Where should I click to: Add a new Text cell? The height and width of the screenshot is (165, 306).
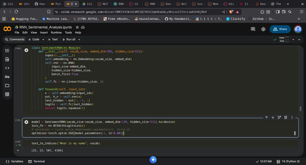[x=53, y=39]
